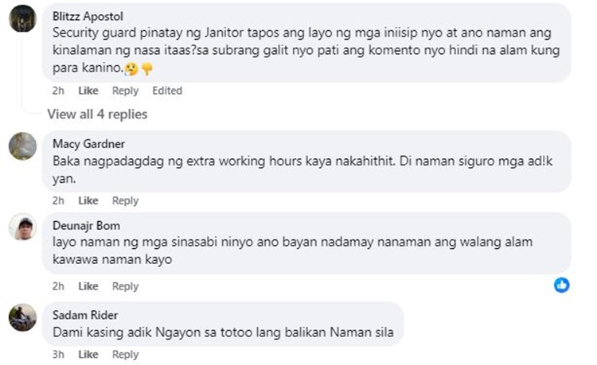
Task: Reply to Sadam Rider's comment
Action: click(125, 355)
